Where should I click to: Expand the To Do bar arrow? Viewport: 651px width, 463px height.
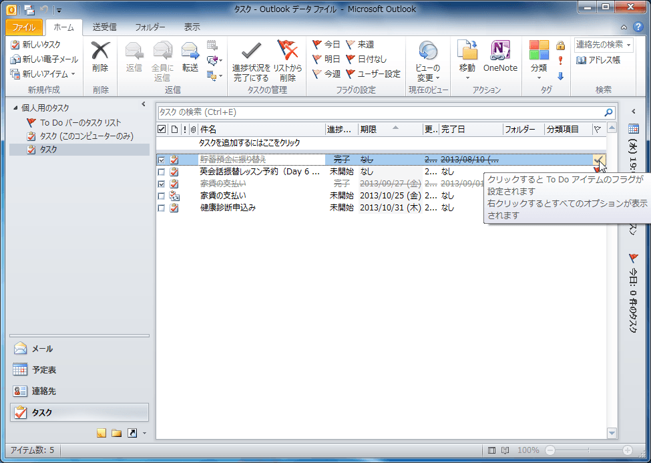pos(634,112)
